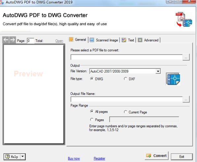197x162 pixels.
Task: Follow the Buy now link
Action: [74, 158]
